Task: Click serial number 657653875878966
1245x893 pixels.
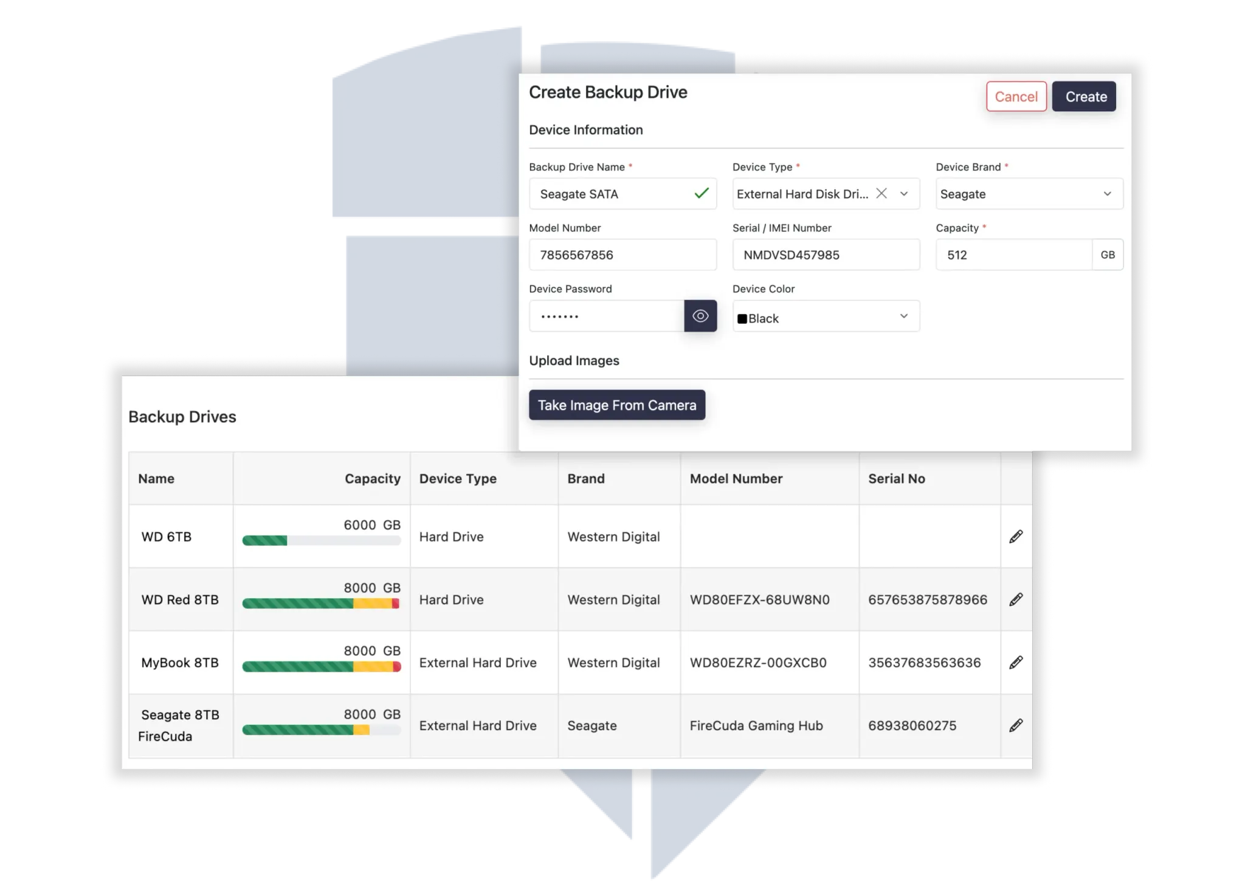Action: pos(928,600)
